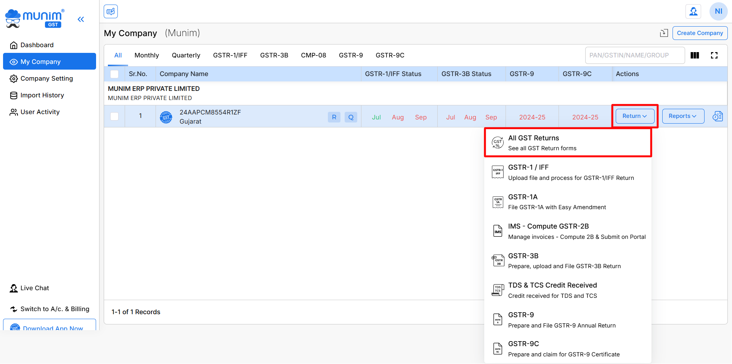
Task: Open the document history icon beside Reports
Action: point(718,116)
